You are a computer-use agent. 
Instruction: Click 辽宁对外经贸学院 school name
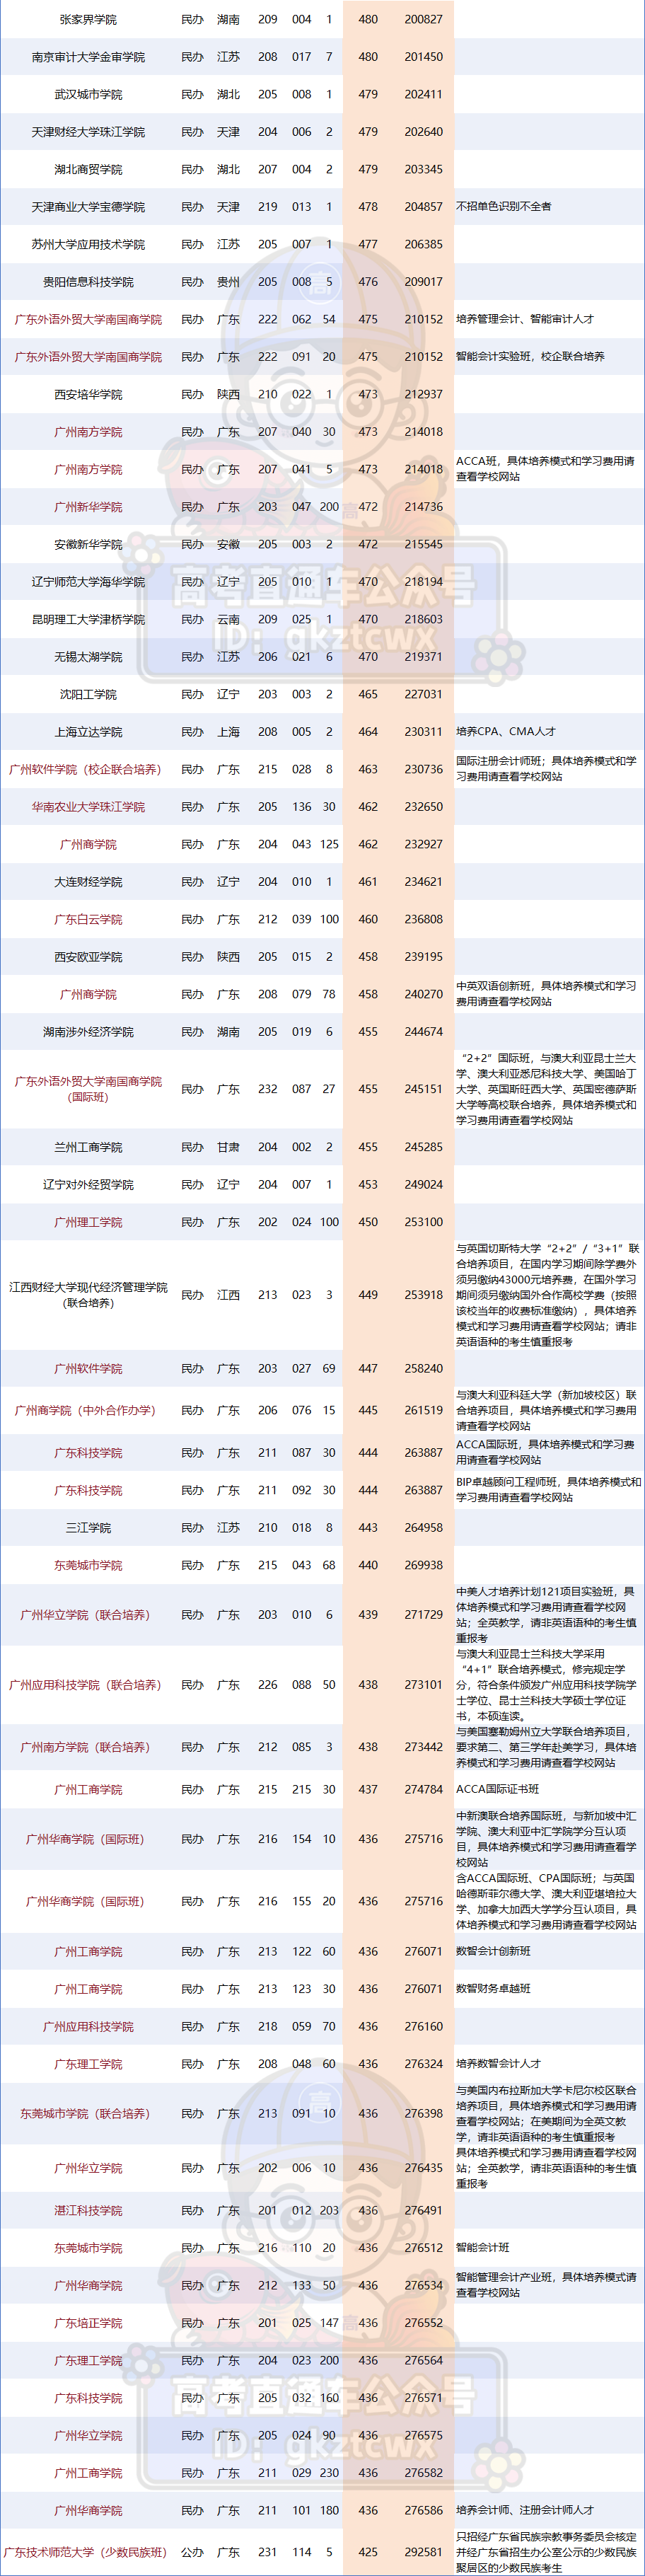[x=88, y=1184]
